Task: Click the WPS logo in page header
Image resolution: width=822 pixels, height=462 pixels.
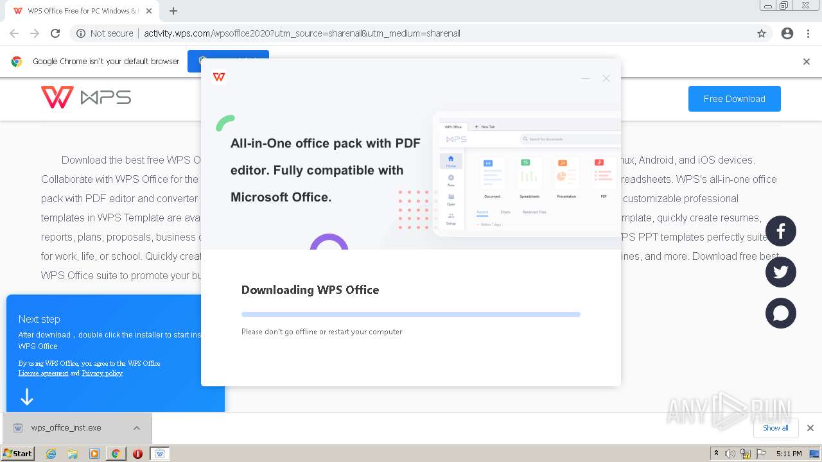Action: click(86, 98)
